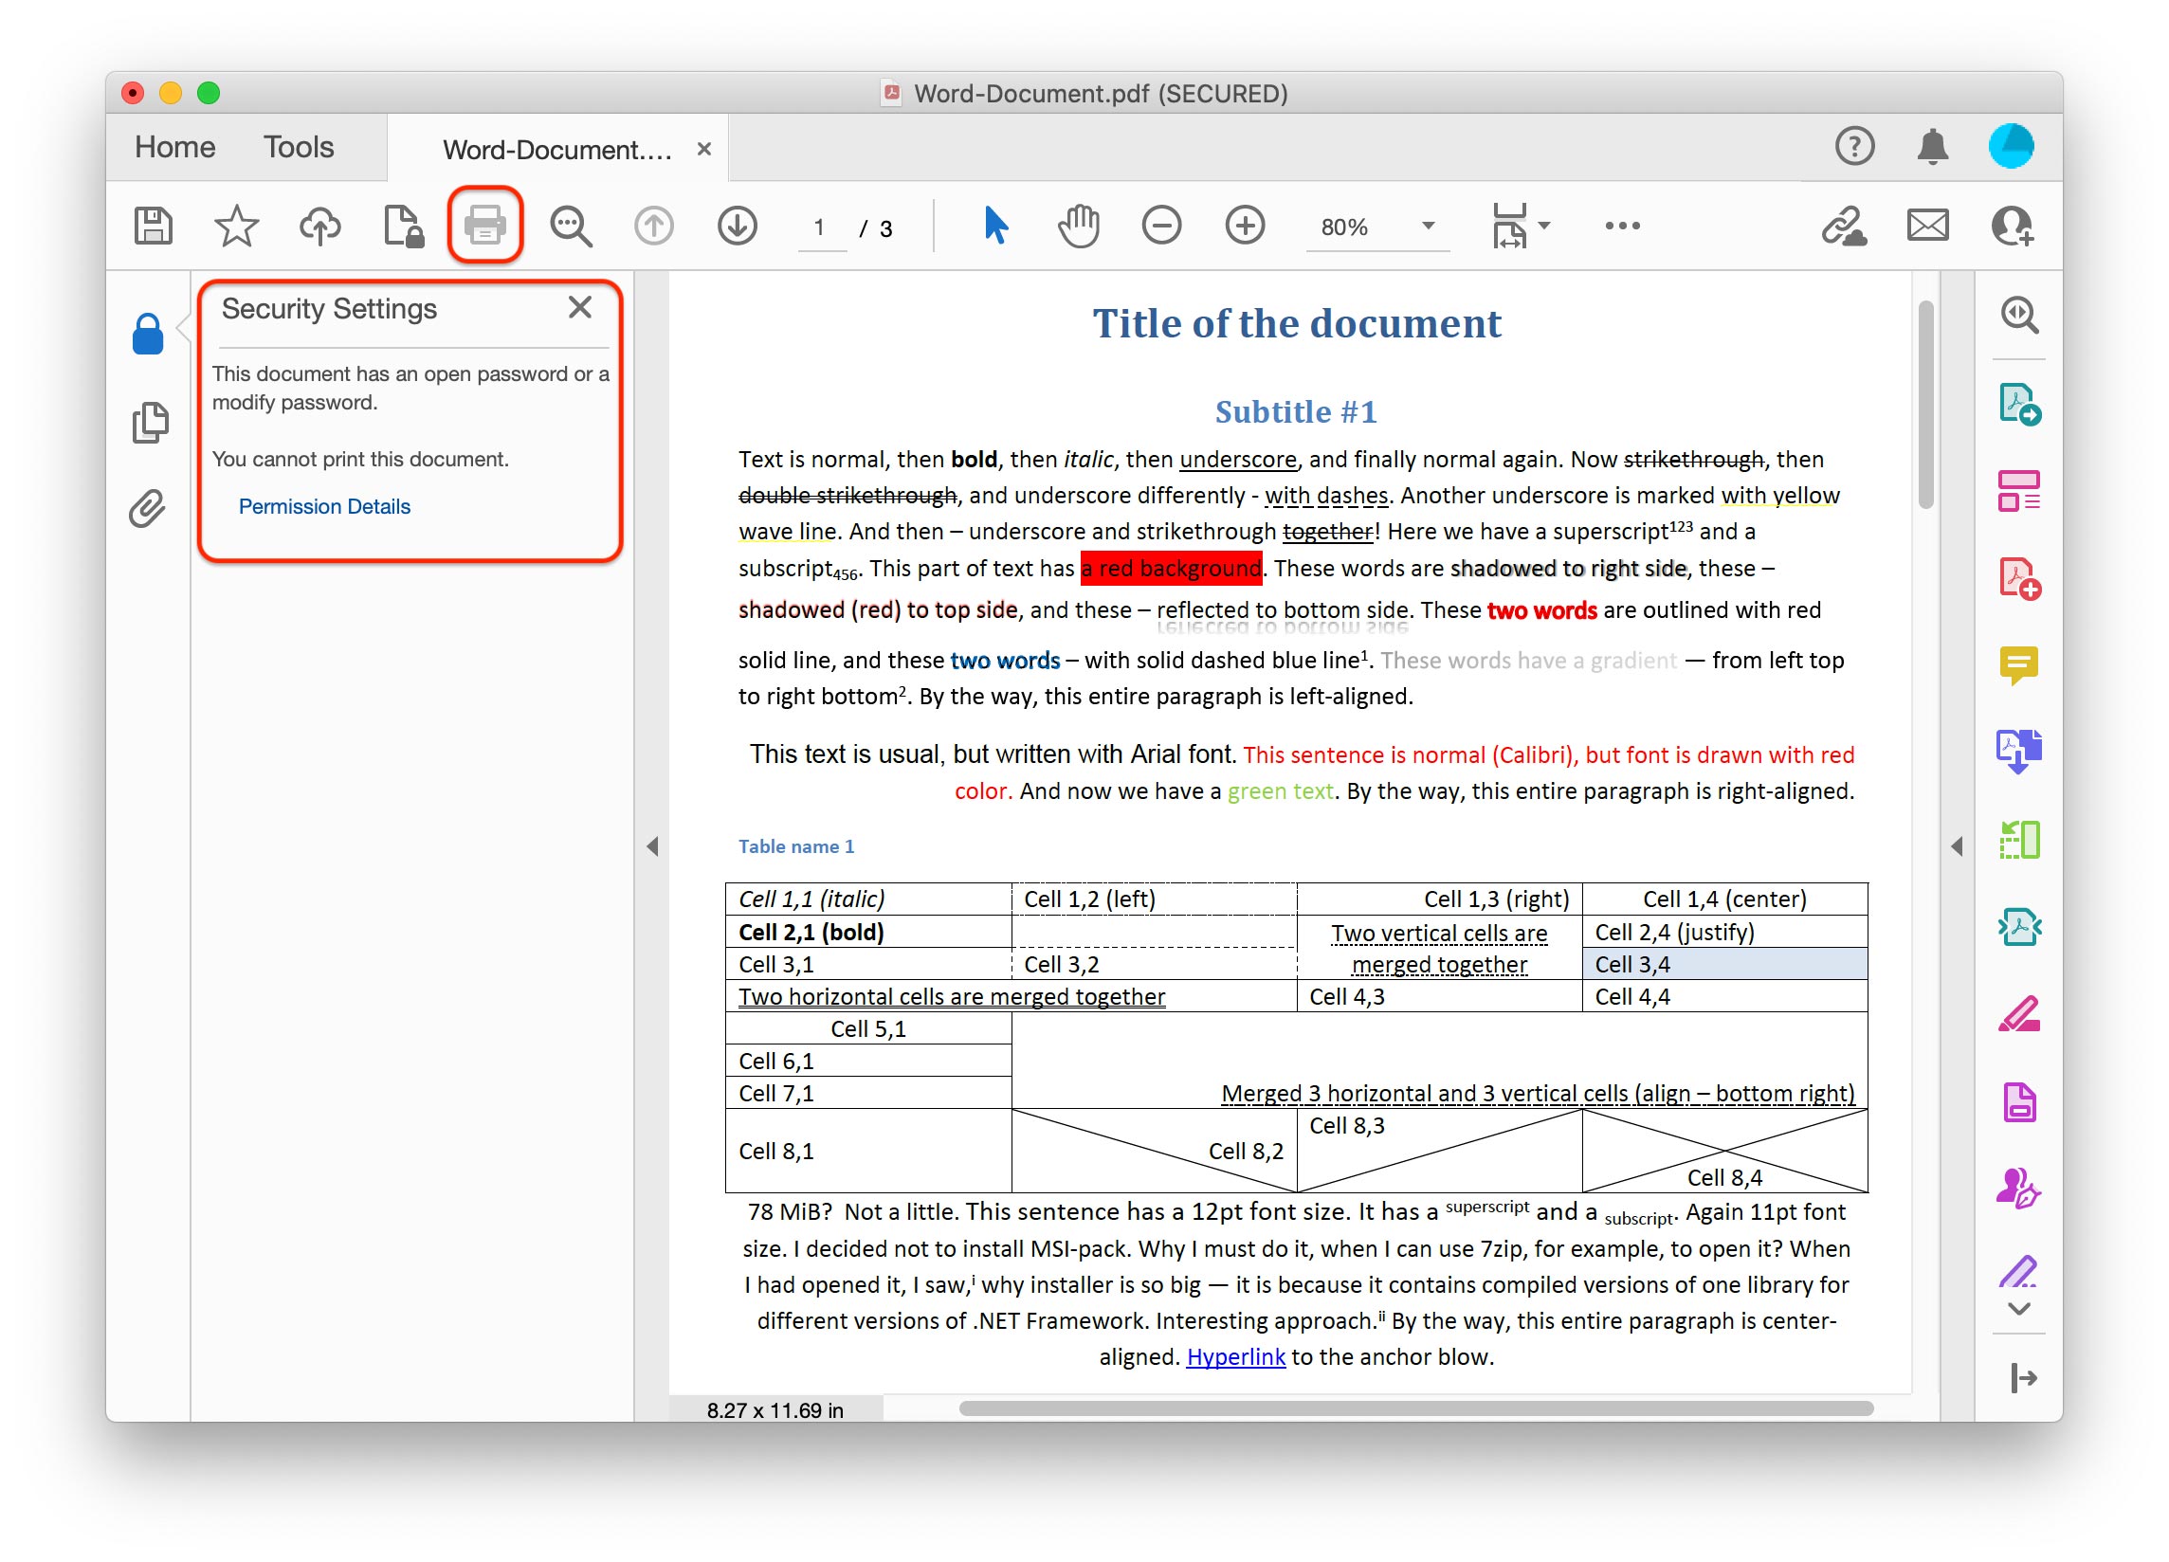Click the page number input field
Viewport: 2169px width, 1562px height.
tap(821, 227)
